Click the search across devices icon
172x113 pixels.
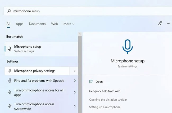(x=160, y=23)
